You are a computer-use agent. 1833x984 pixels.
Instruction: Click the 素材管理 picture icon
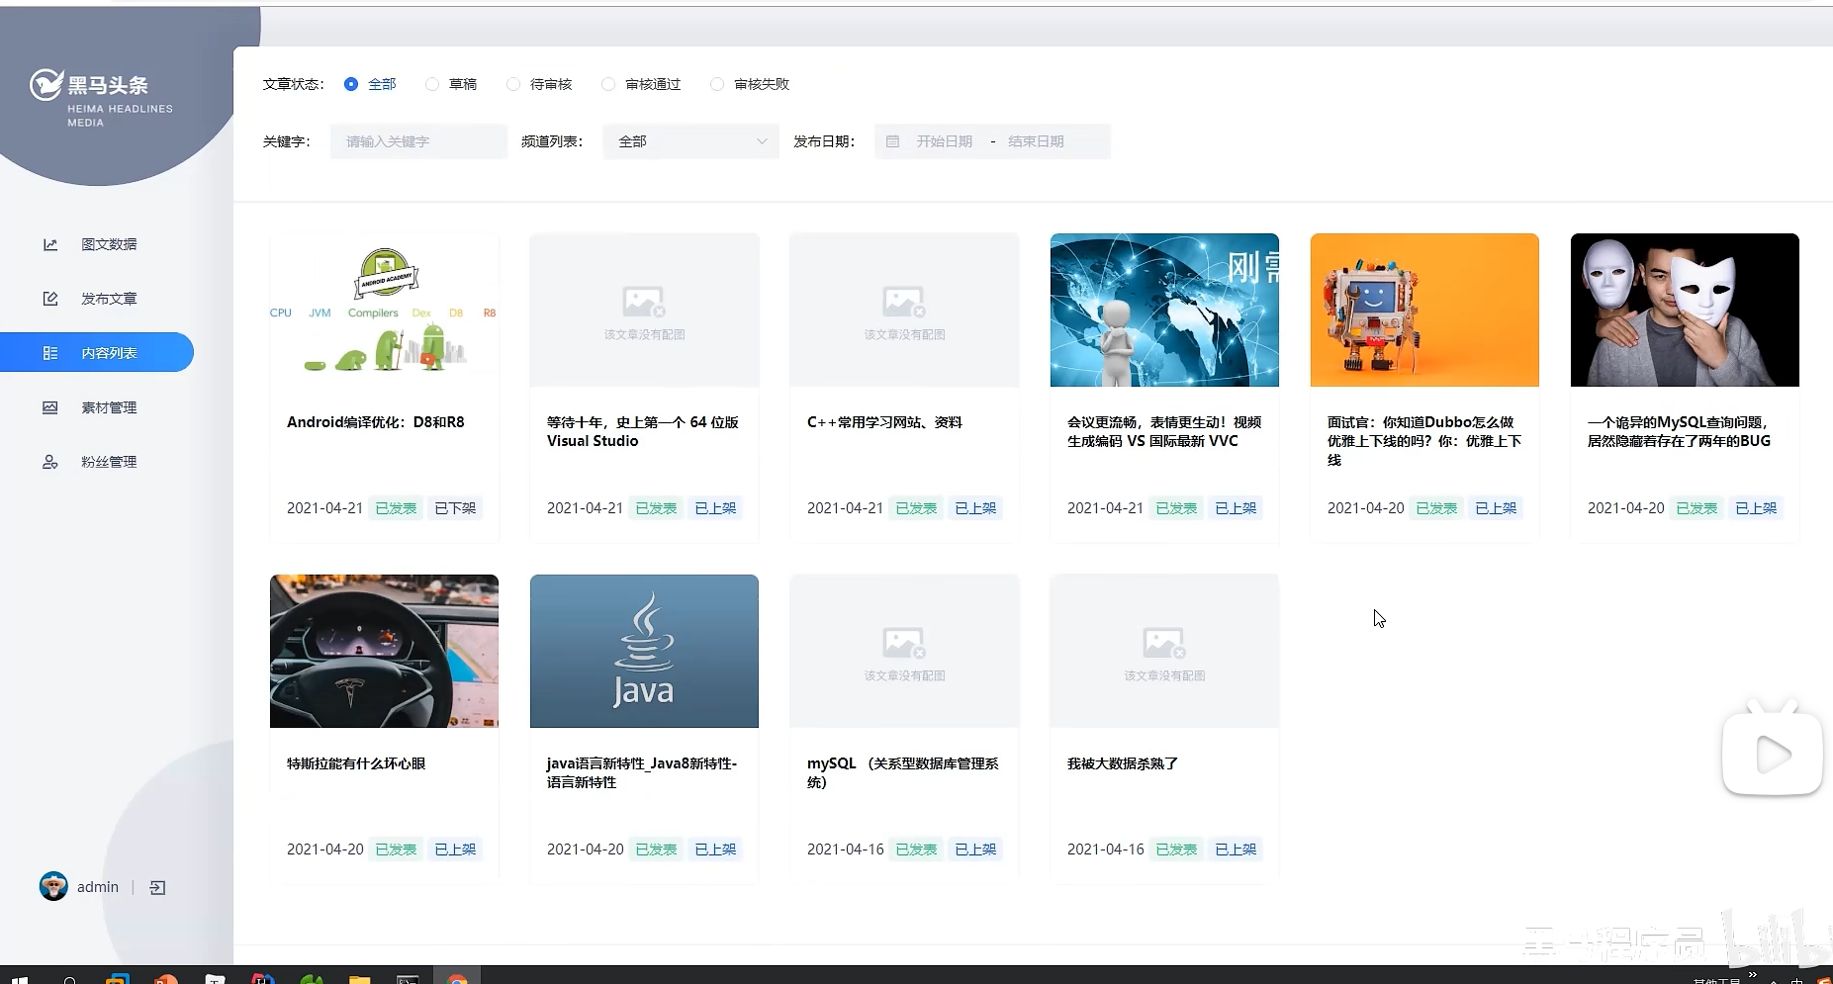(50, 407)
